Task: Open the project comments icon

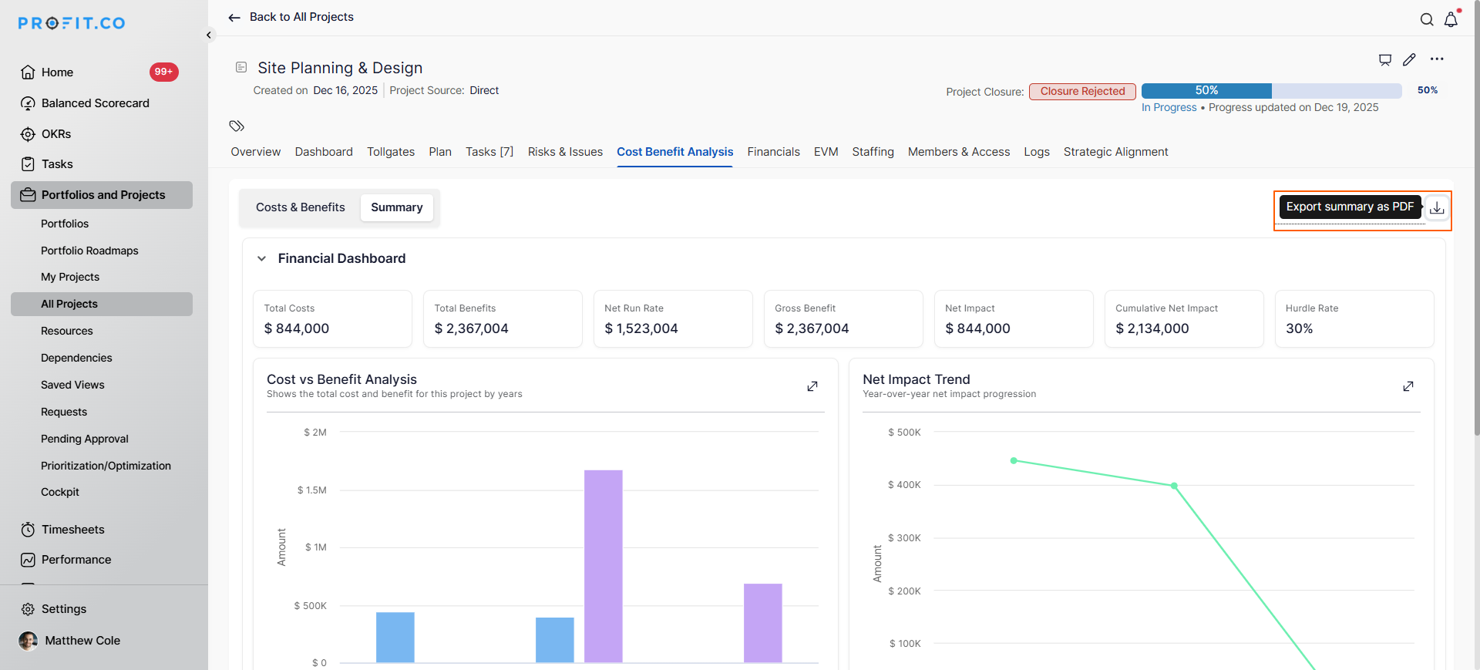Action: pos(1384,59)
